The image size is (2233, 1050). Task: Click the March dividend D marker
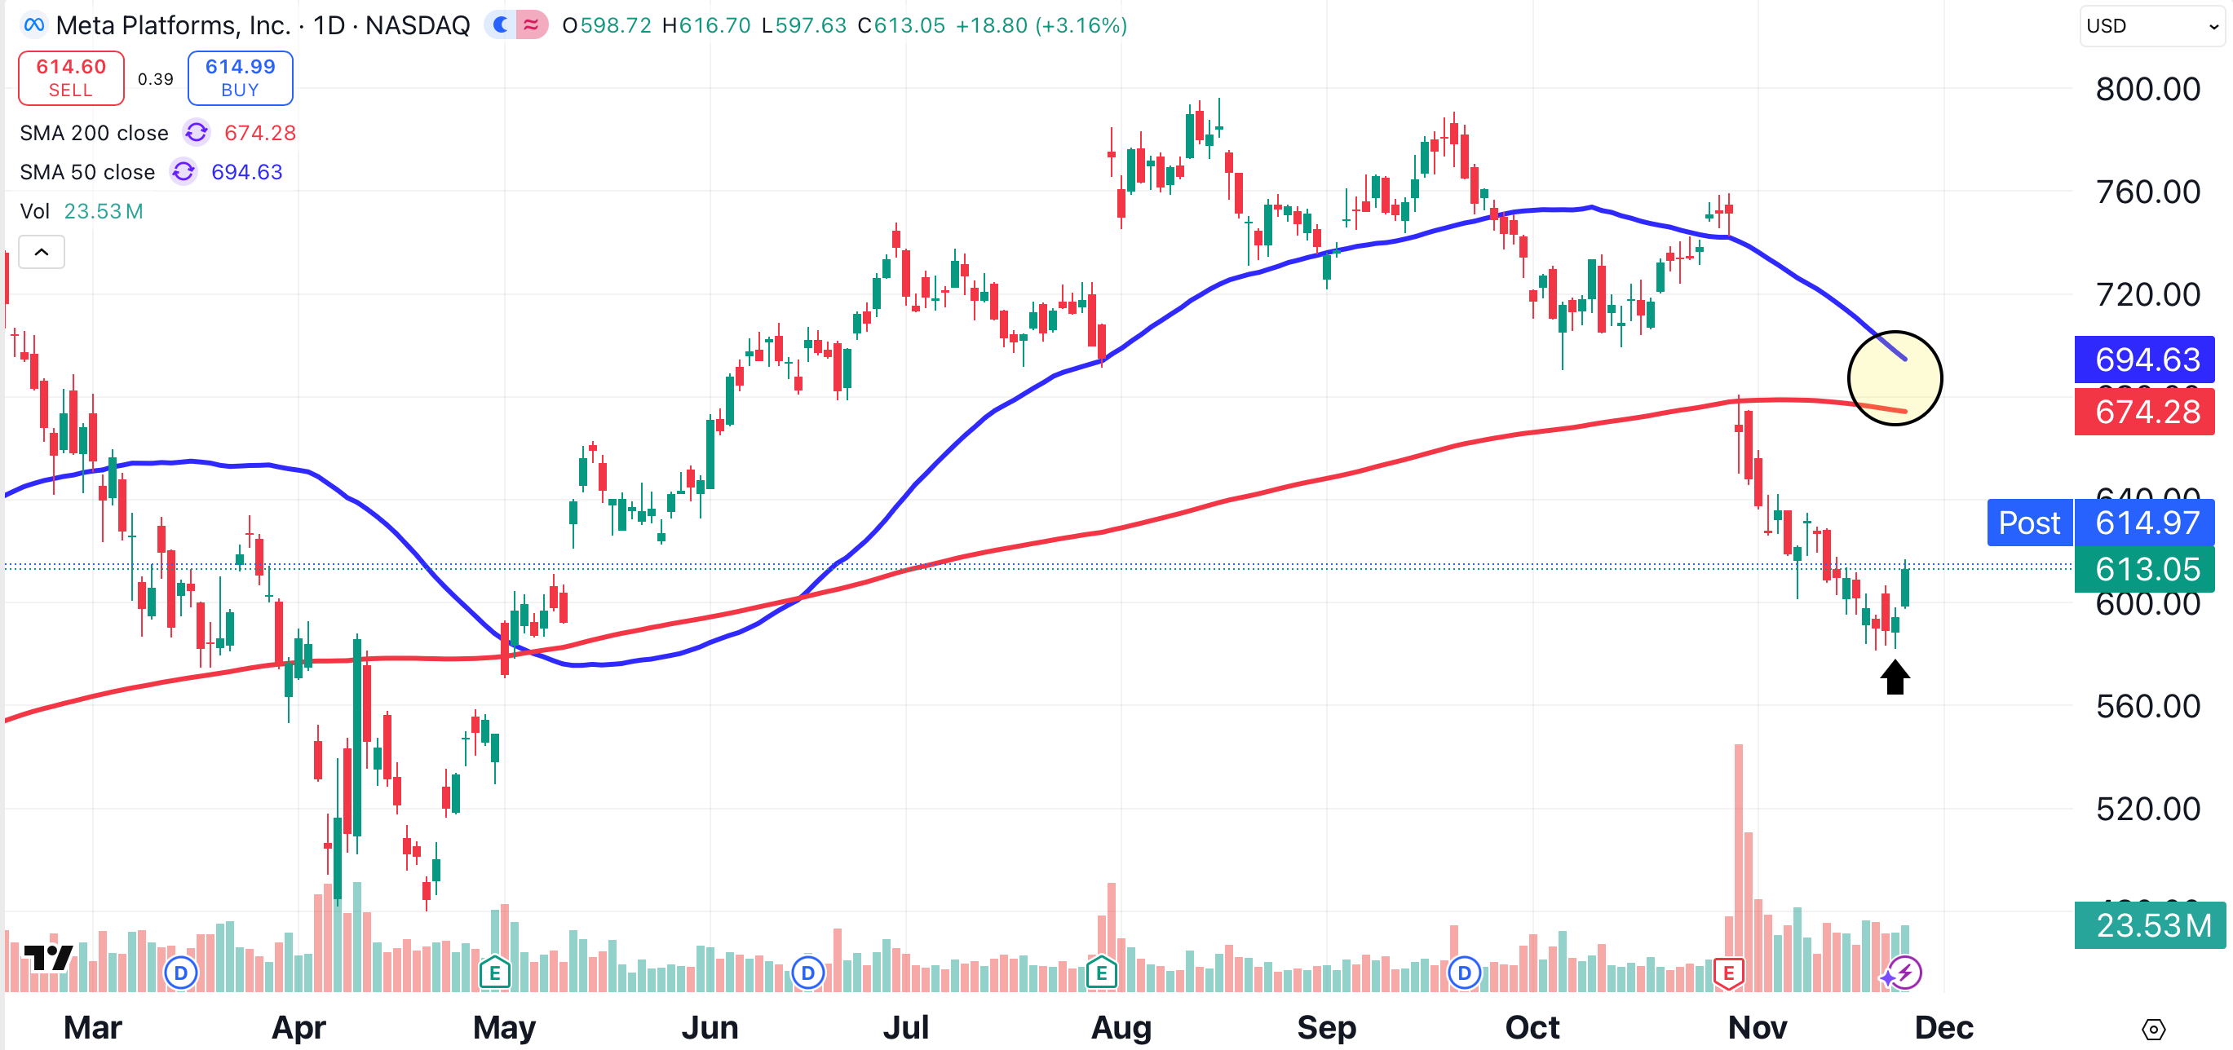pos(180,973)
